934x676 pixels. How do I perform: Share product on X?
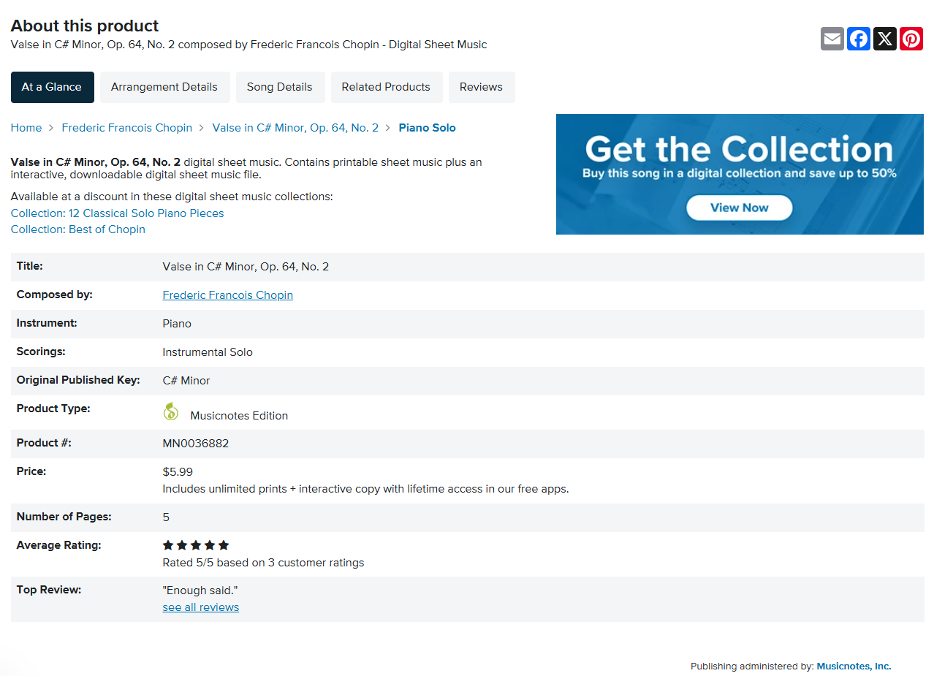(x=885, y=39)
